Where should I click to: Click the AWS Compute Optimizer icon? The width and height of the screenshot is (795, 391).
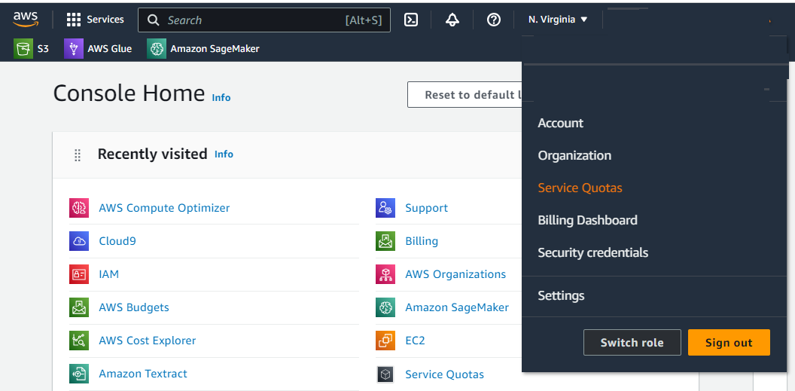tap(79, 208)
